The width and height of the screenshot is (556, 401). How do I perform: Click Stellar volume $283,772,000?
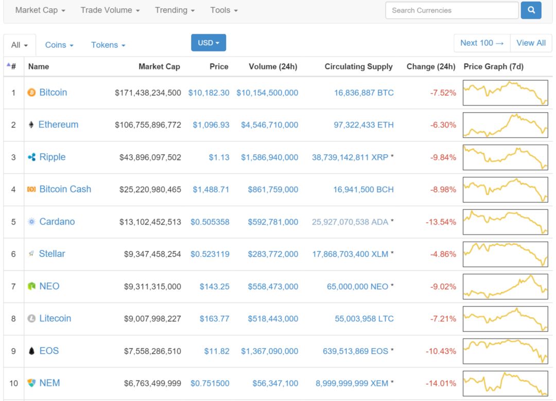pyautogui.click(x=273, y=254)
